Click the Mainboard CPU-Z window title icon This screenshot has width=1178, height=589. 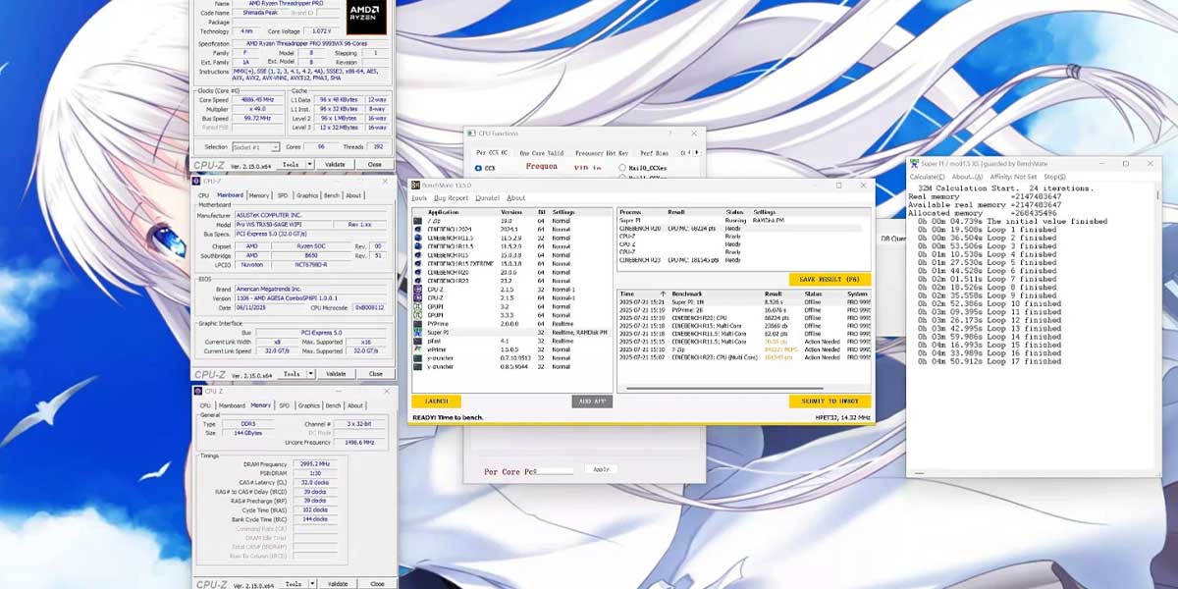[x=197, y=182]
